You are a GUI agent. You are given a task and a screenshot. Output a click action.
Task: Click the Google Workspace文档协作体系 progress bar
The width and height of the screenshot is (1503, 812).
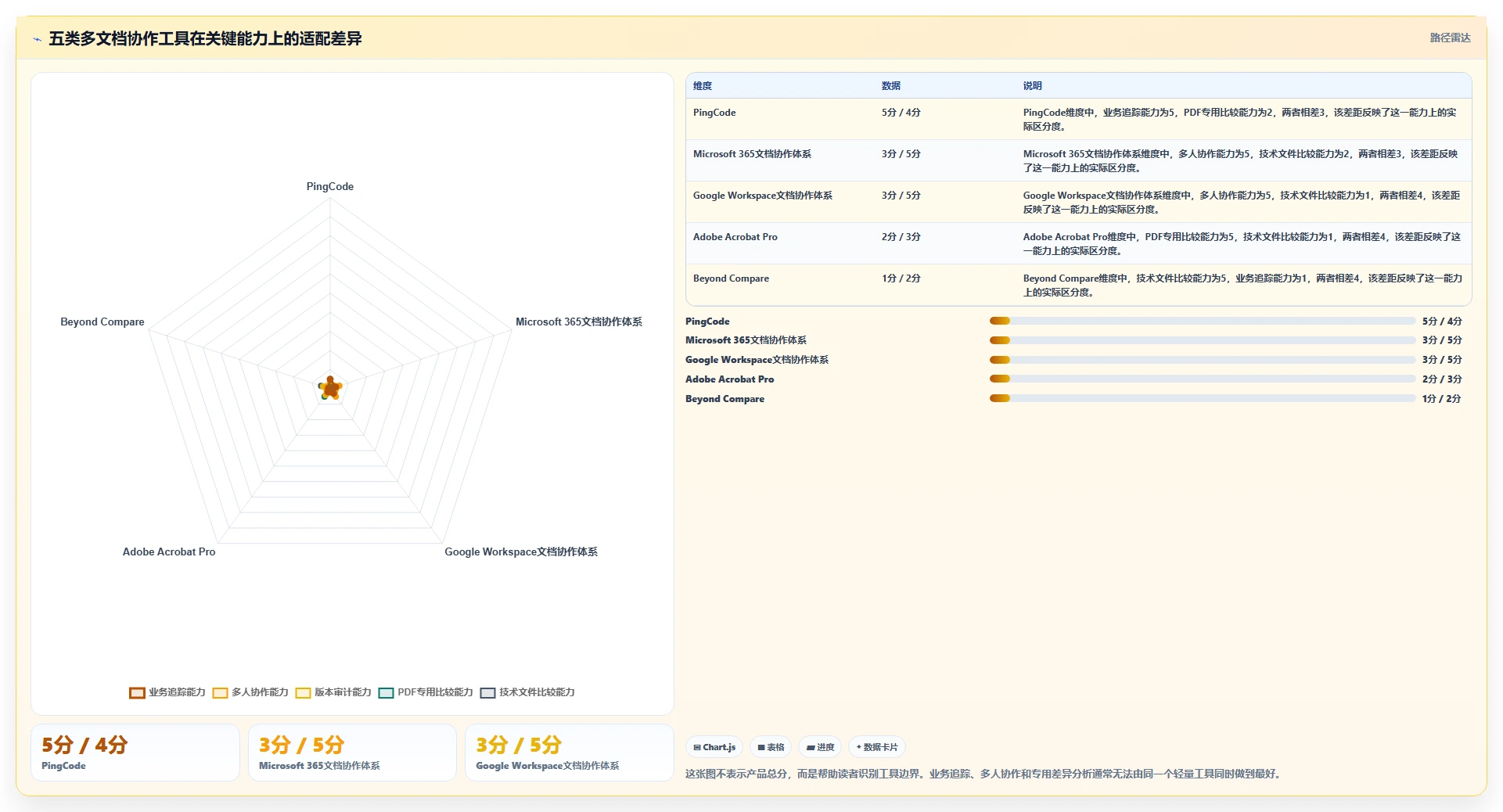tap(1203, 360)
